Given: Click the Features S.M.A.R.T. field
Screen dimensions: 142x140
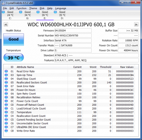Looking at the screenshot, I should (97, 60).
